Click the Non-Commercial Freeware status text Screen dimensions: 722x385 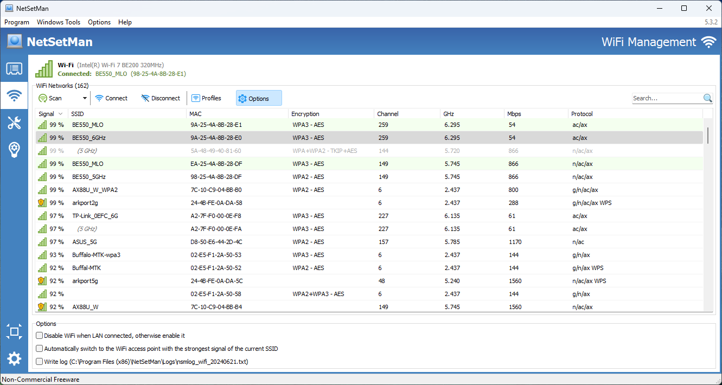[x=41, y=380]
